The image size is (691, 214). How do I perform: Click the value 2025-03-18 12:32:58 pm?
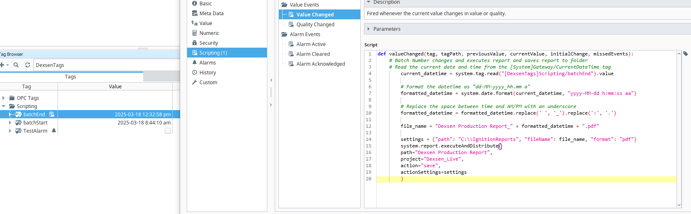[x=142, y=115]
